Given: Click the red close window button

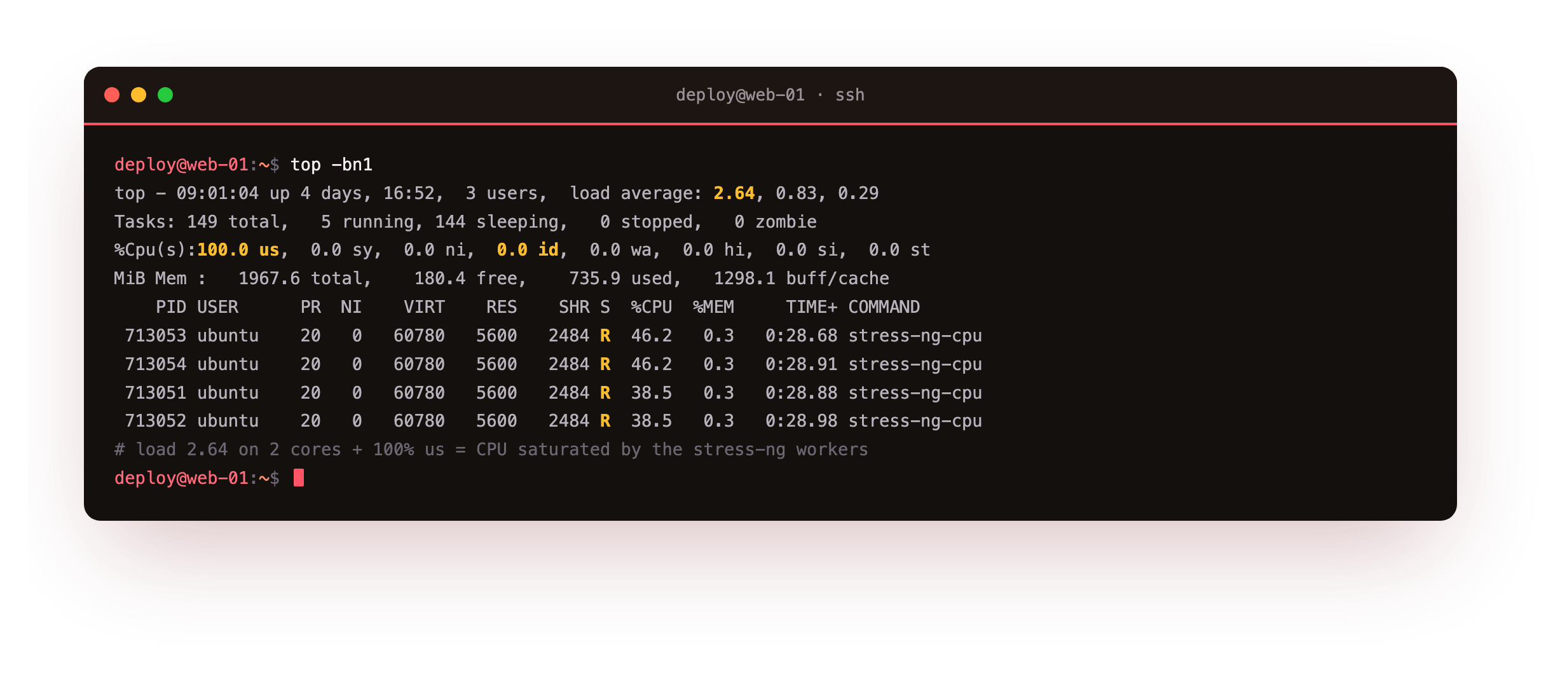Looking at the screenshot, I should coord(112,95).
